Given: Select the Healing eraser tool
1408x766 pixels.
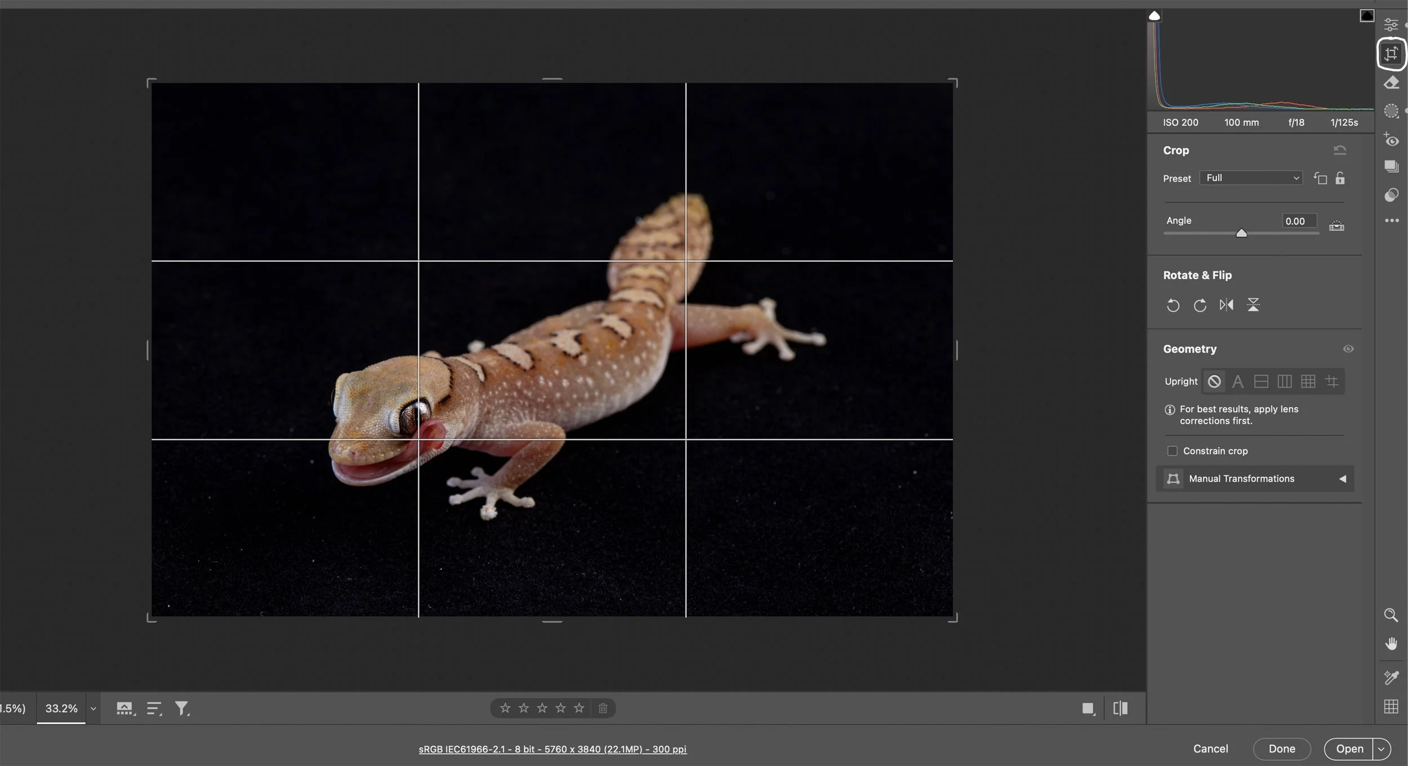Looking at the screenshot, I should 1391,83.
